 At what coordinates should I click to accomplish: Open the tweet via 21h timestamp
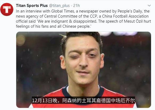pyautogui.click(x=76, y=6)
